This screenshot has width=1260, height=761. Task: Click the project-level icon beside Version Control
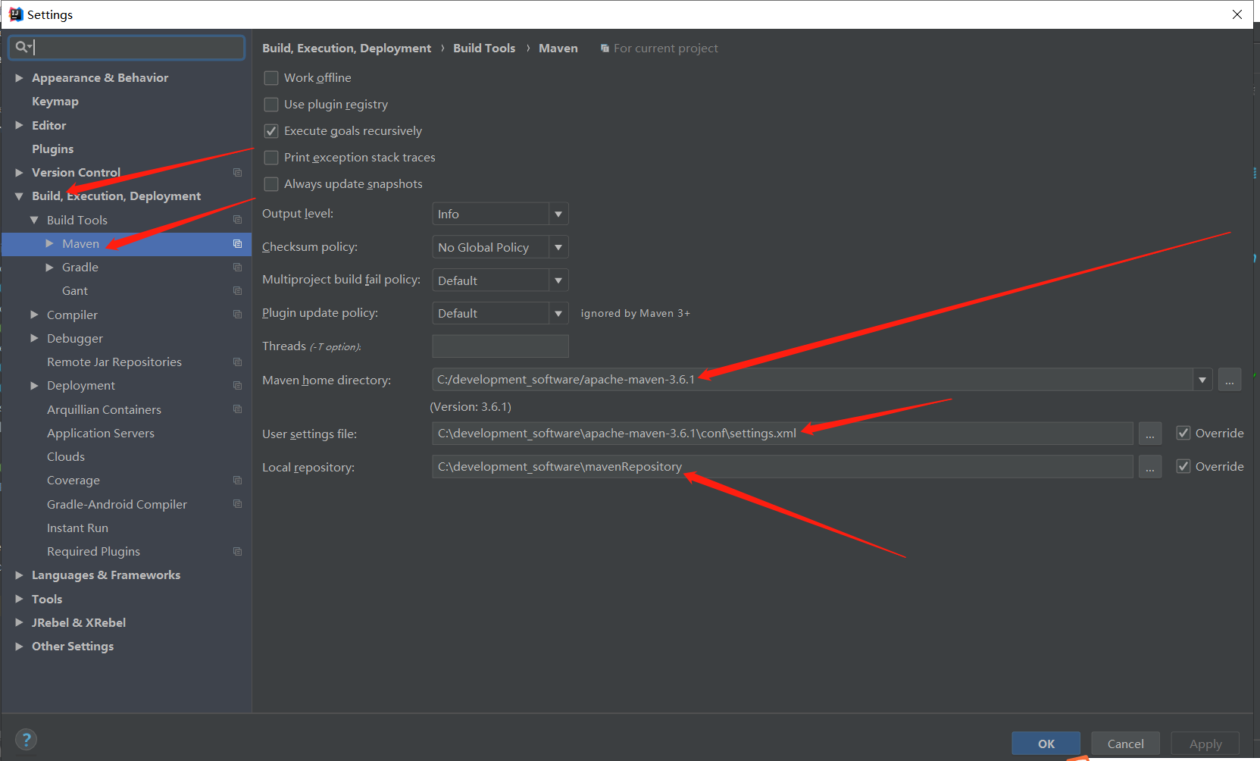pos(237,173)
